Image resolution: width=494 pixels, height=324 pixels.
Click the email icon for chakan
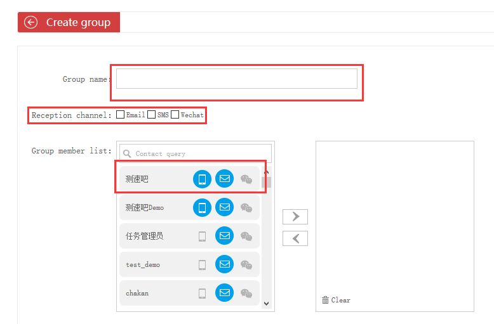tap(224, 293)
